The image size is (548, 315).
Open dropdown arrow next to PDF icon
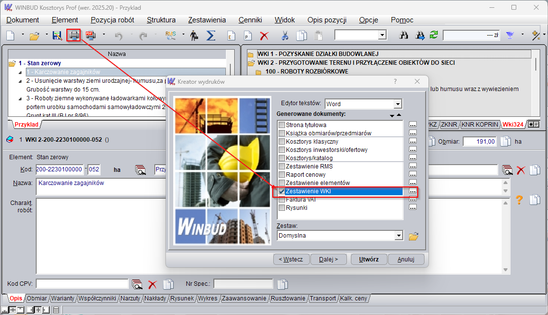tap(104, 35)
